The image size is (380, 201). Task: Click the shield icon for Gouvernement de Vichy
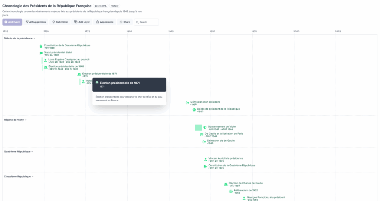tap(205, 128)
